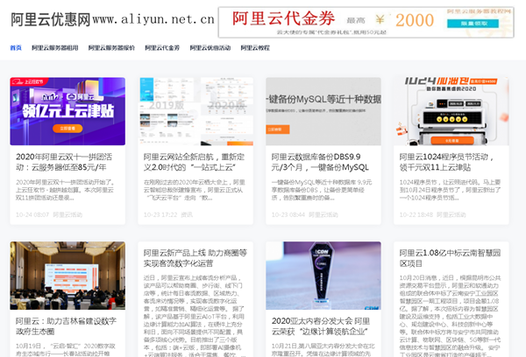Open the 1024加油包 promotional thumbnail
The image size is (526, 357).
(x=450, y=111)
